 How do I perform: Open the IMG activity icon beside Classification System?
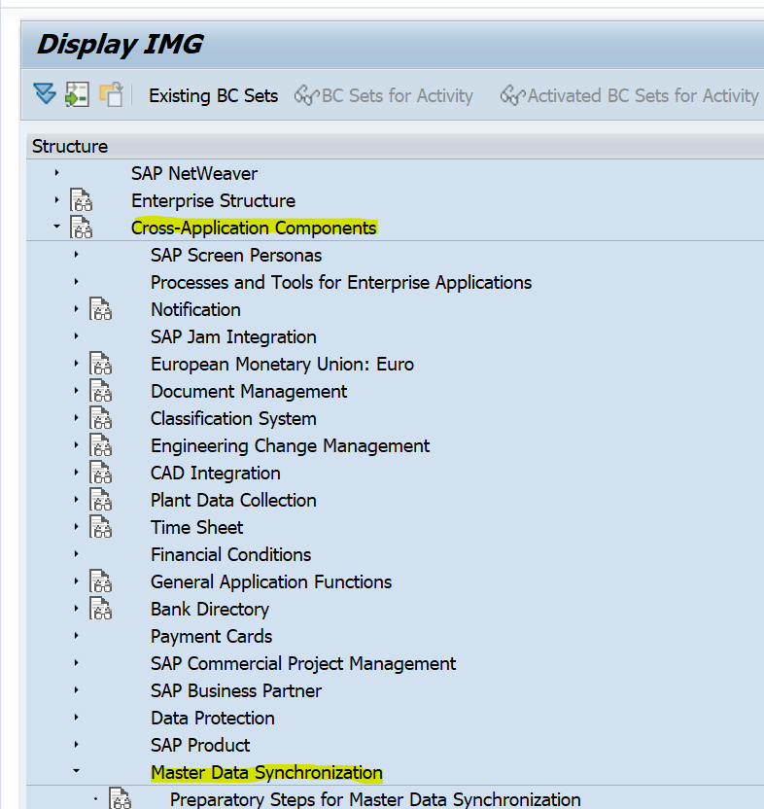pyautogui.click(x=101, y=418)
